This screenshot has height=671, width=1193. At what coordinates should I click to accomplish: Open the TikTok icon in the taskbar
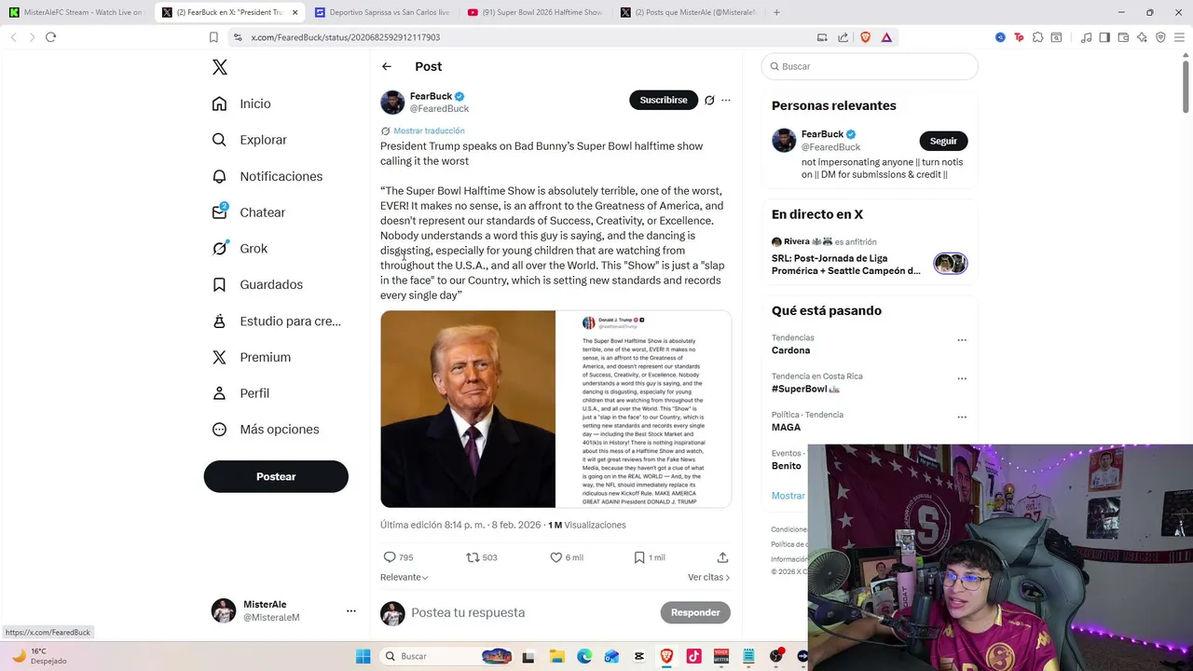tap(693, 656)
